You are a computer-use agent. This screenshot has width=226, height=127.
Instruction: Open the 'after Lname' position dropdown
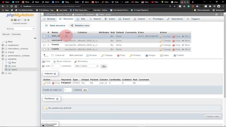86,66
